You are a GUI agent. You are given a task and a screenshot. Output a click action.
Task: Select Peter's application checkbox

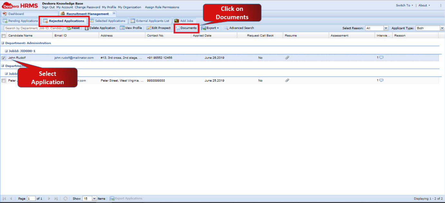click(4, 80)
